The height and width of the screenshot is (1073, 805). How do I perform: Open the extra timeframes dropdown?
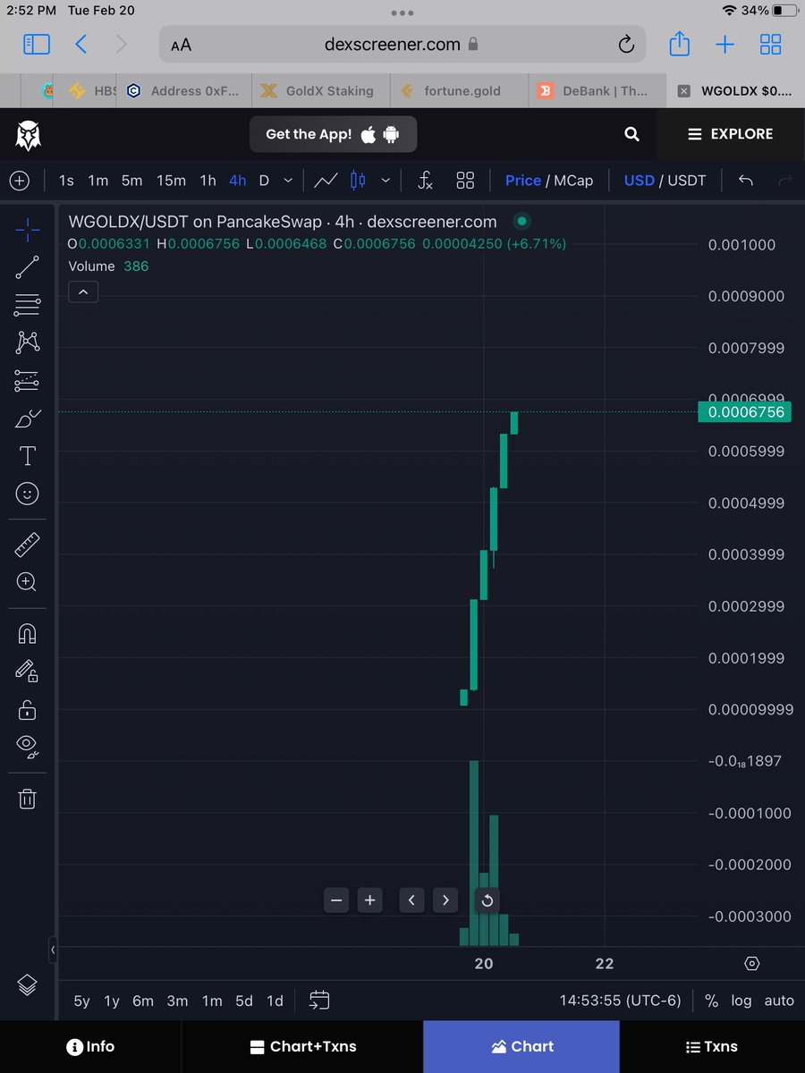tap(286, 180)
